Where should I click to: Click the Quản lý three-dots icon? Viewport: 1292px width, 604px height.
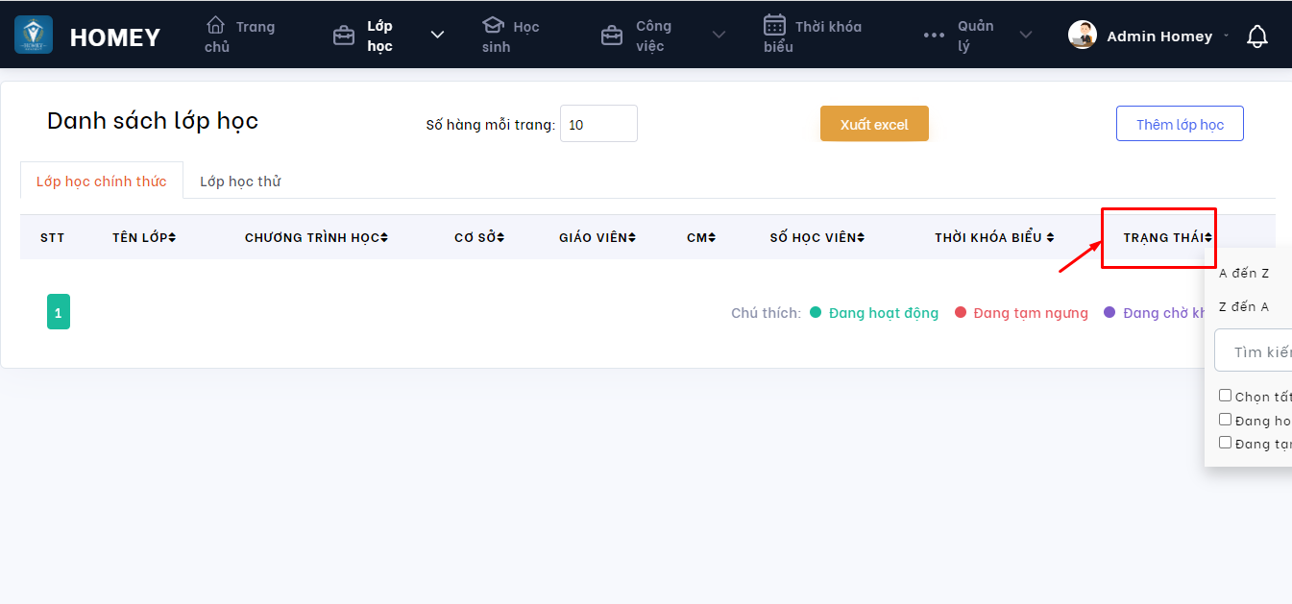pos(934,36)
